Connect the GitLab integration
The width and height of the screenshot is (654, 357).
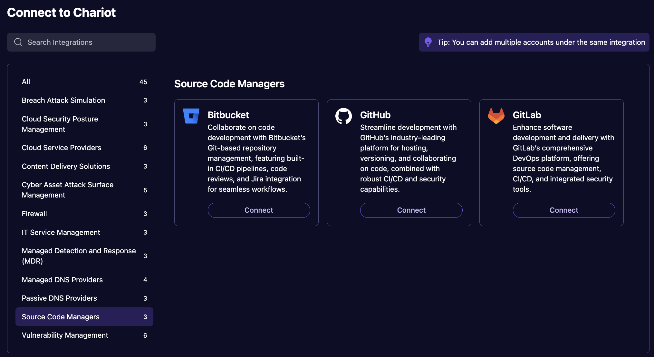click(564, 210)
